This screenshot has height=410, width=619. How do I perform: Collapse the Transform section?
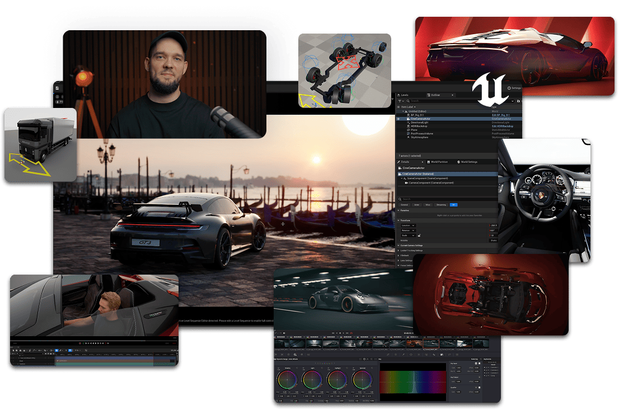click(398, 220)
